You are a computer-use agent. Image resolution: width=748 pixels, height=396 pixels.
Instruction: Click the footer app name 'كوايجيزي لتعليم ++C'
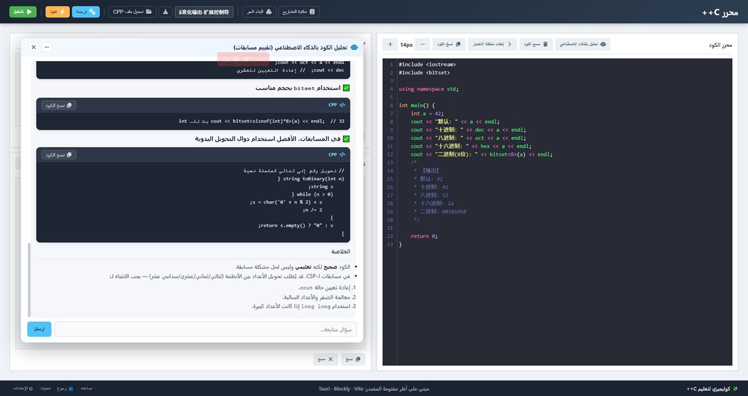tap(711, 389)
